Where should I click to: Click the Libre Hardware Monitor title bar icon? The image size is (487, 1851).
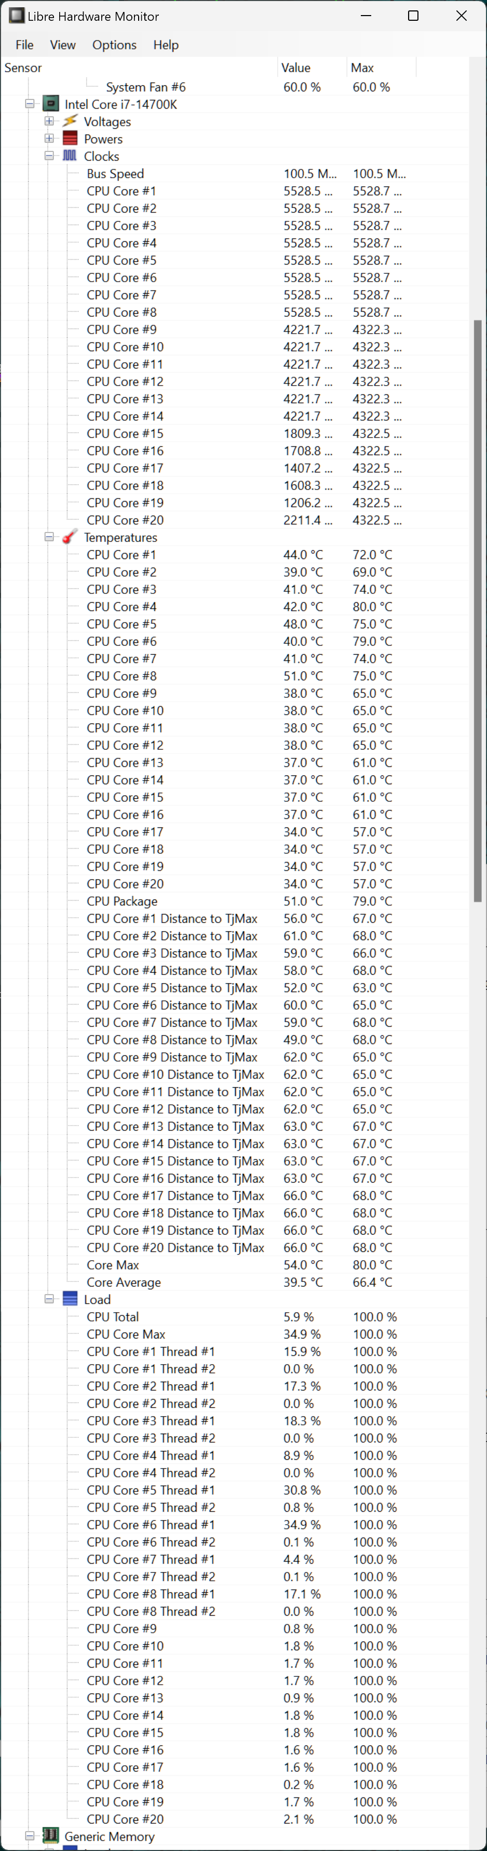pos(16,16)
